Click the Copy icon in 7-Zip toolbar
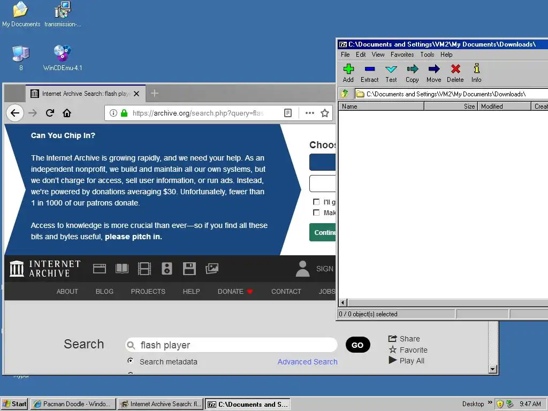The width and height of the screenshot is (548, 411). [413, 69]
